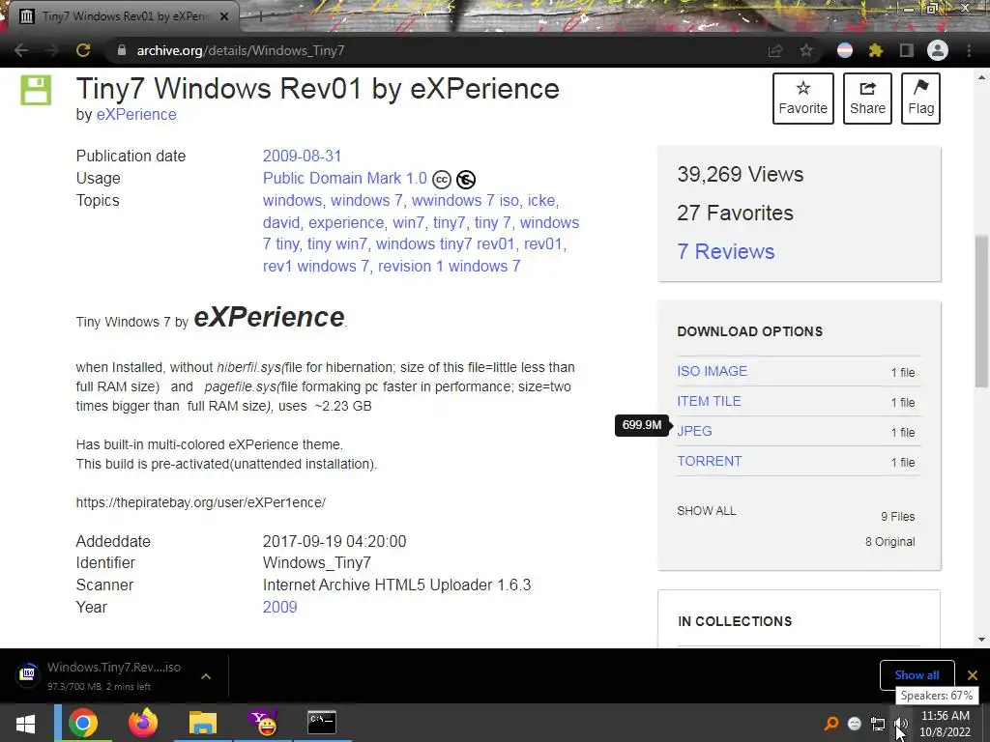Open the Public Domain Mark 1.0 link
The width and height of the screenshot is (990, 742).
345,179
